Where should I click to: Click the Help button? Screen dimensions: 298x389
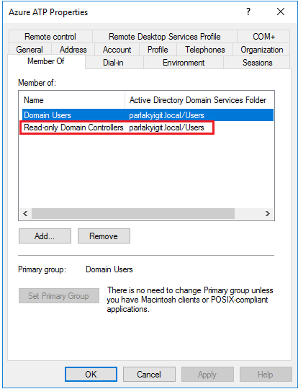pyautogui.click(x=266, y=374)
